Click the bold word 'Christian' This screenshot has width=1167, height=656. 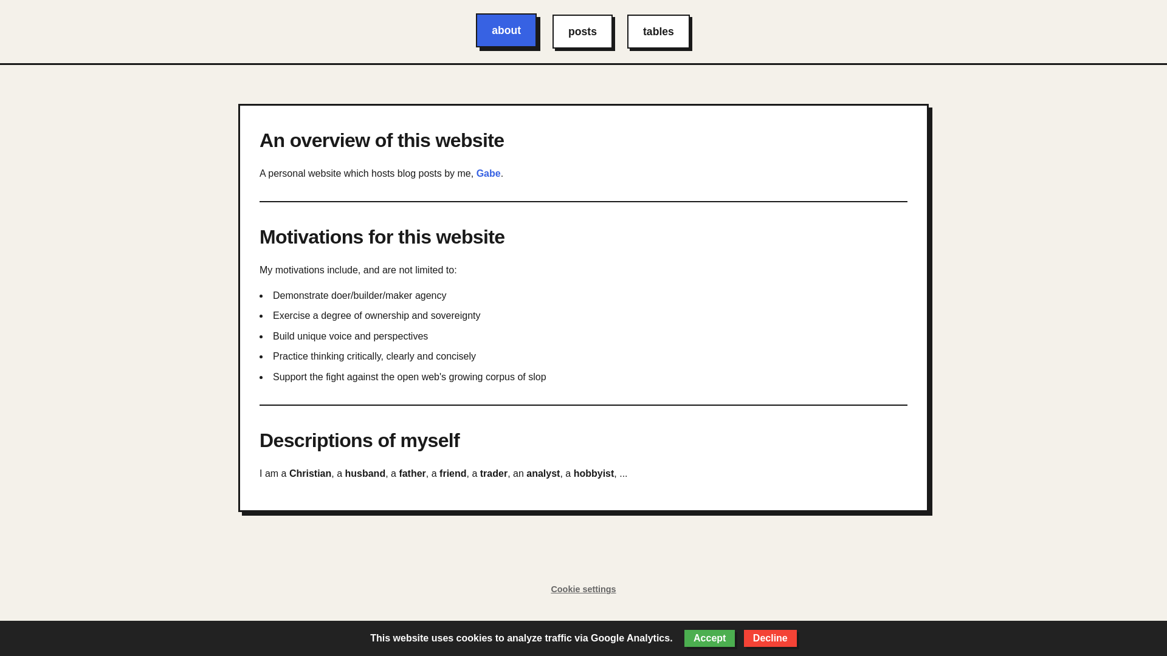pyautogui.click(x=310, y=474)
